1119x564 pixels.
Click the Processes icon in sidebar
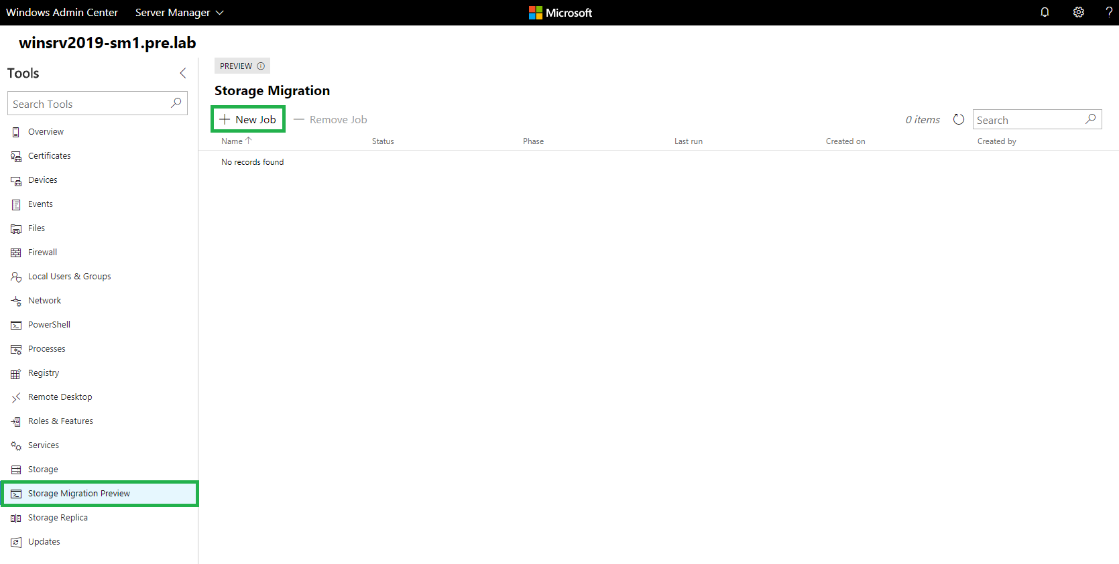[16, 349]
